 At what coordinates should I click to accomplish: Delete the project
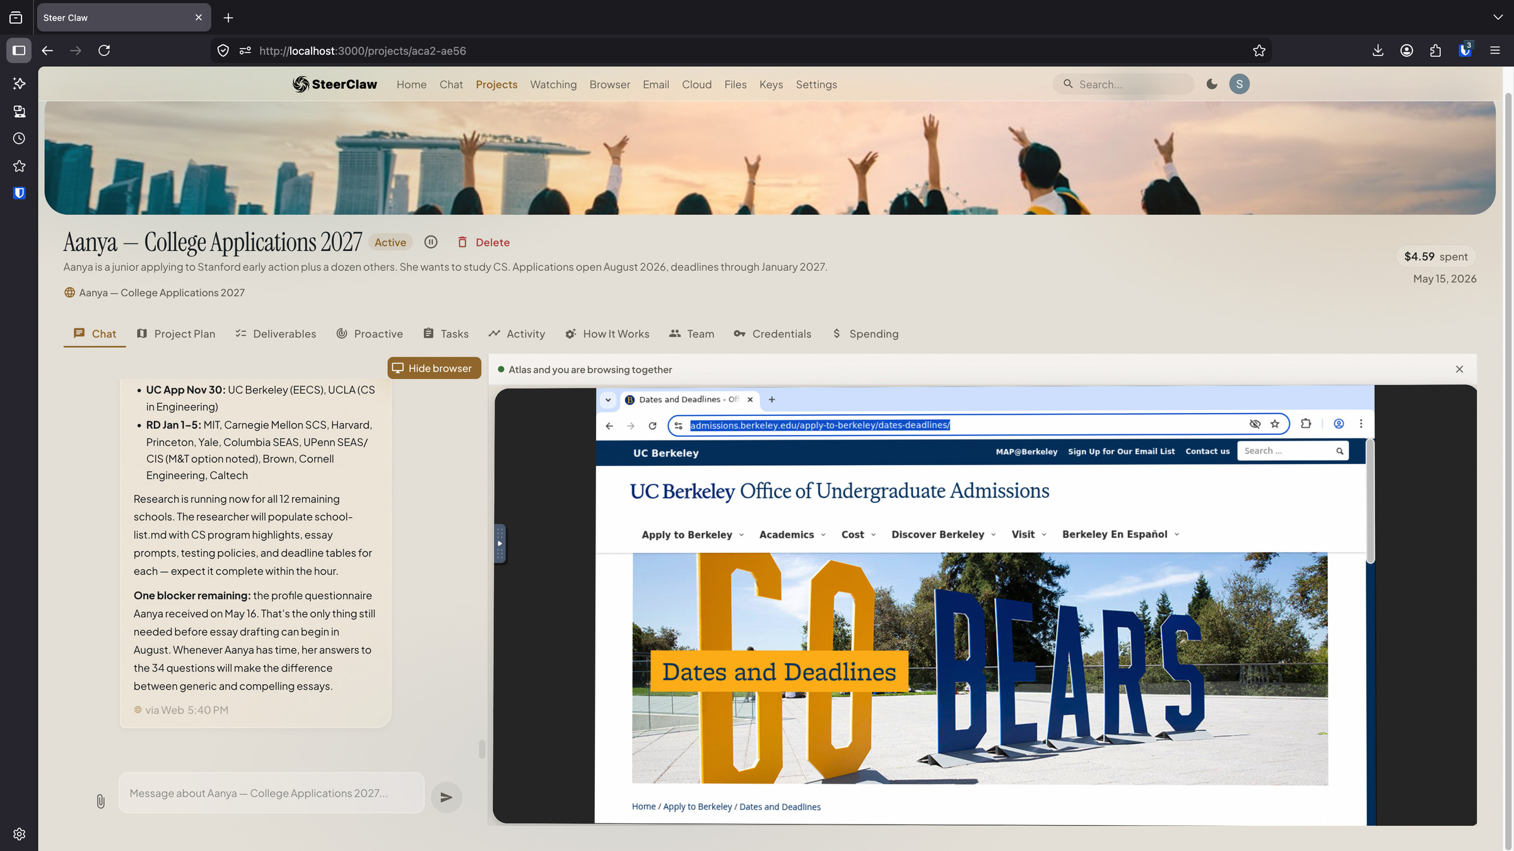(x=483, y=242)
